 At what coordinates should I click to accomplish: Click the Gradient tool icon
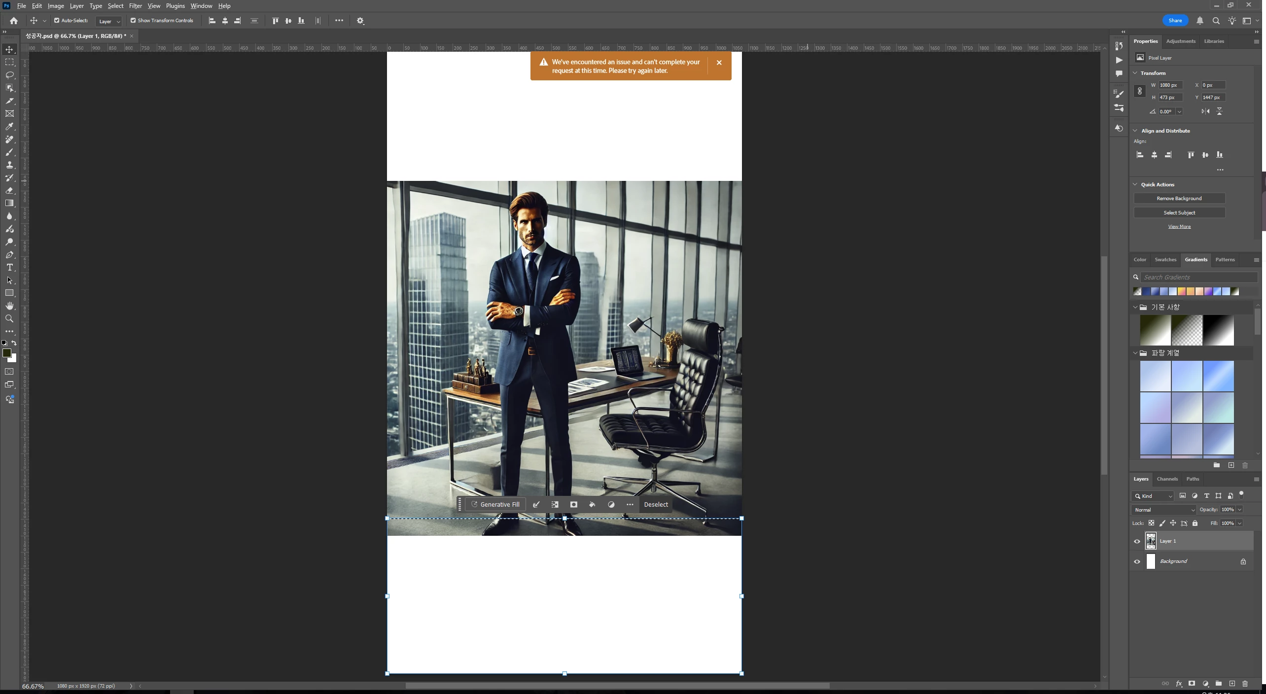9,203
